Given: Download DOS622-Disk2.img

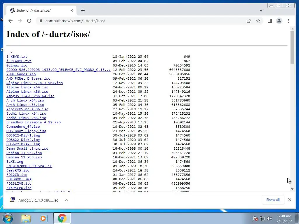Looking at the screenshot, I should tap(23, 140).
